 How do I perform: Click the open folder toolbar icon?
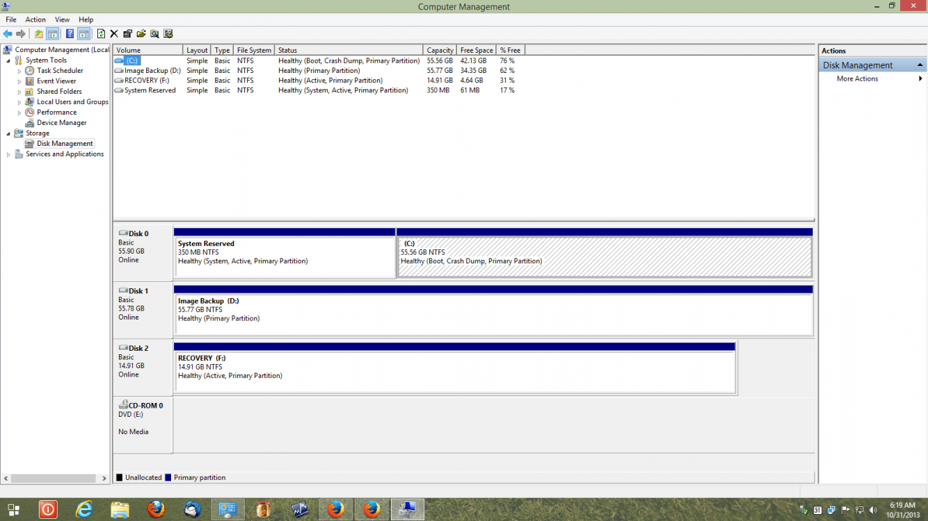pos(141,33)
